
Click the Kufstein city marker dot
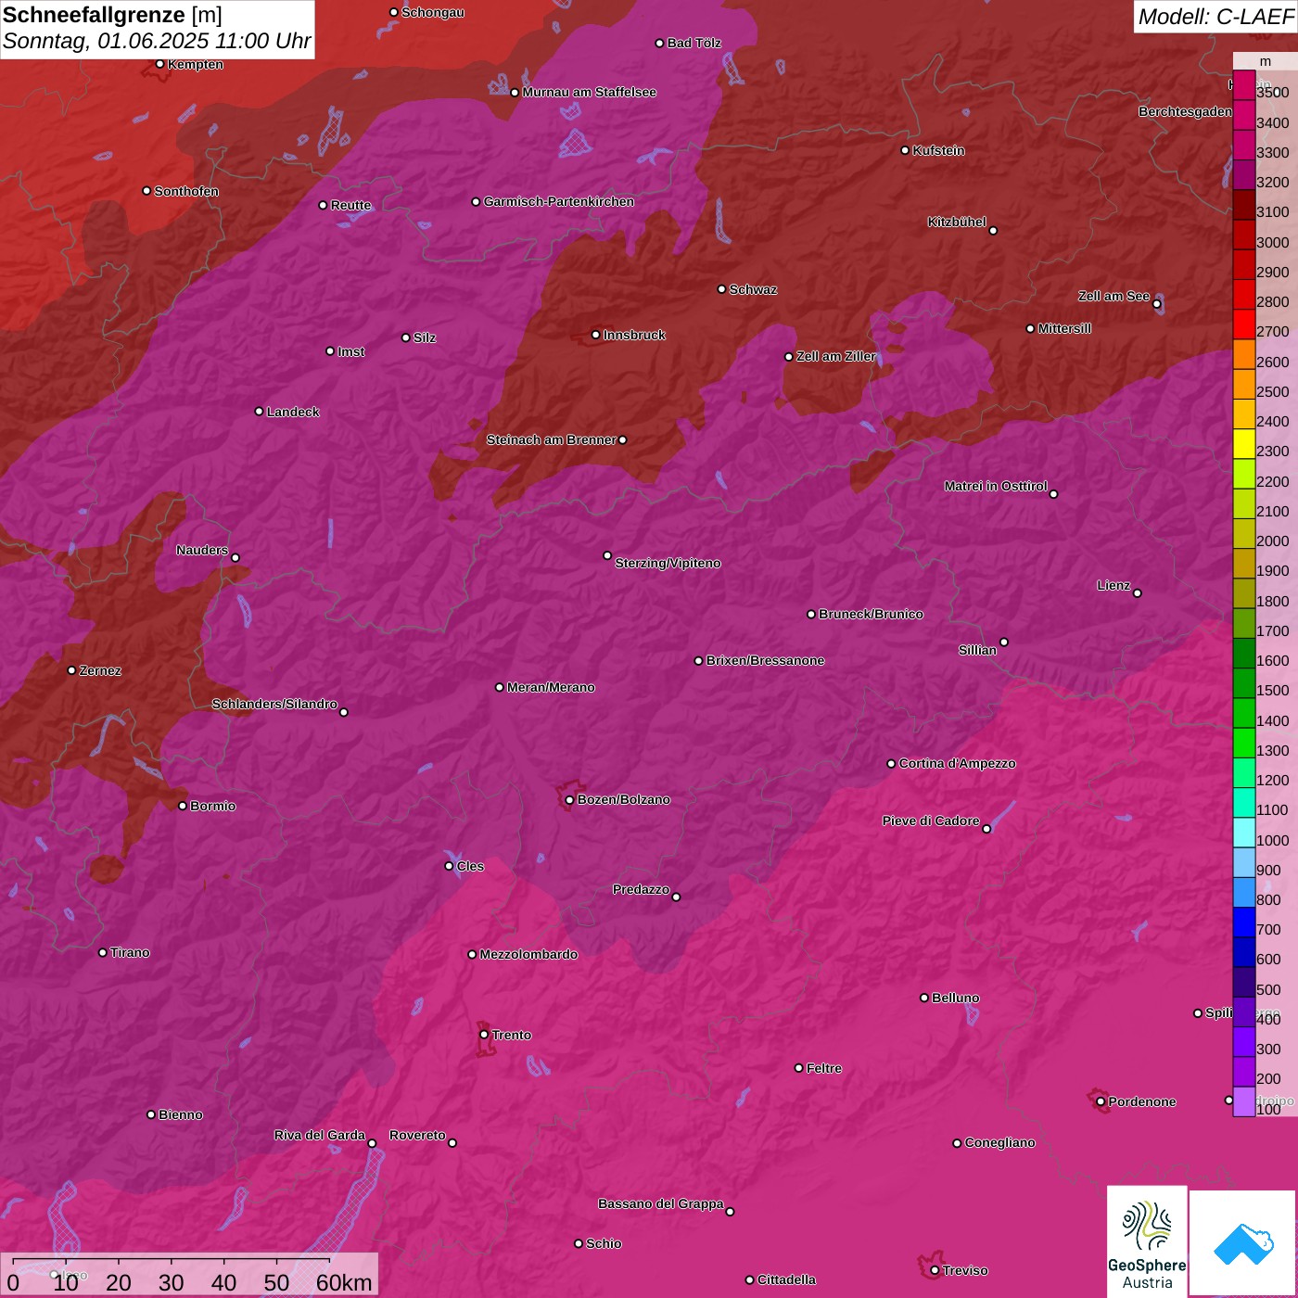pos(906,150)
